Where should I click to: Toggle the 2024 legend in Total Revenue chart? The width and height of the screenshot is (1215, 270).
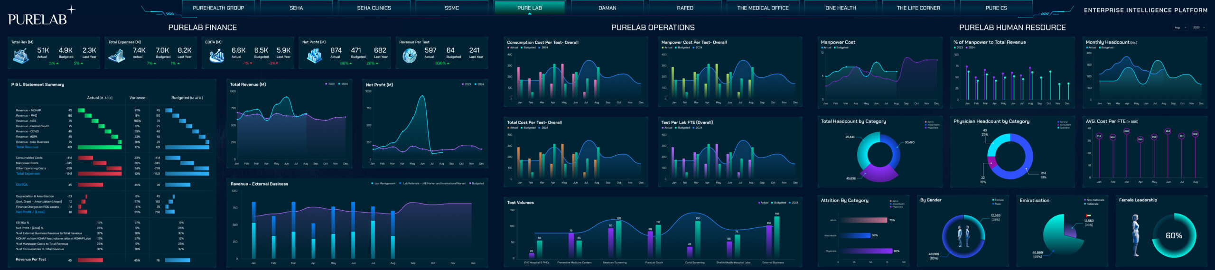point(343,84)
